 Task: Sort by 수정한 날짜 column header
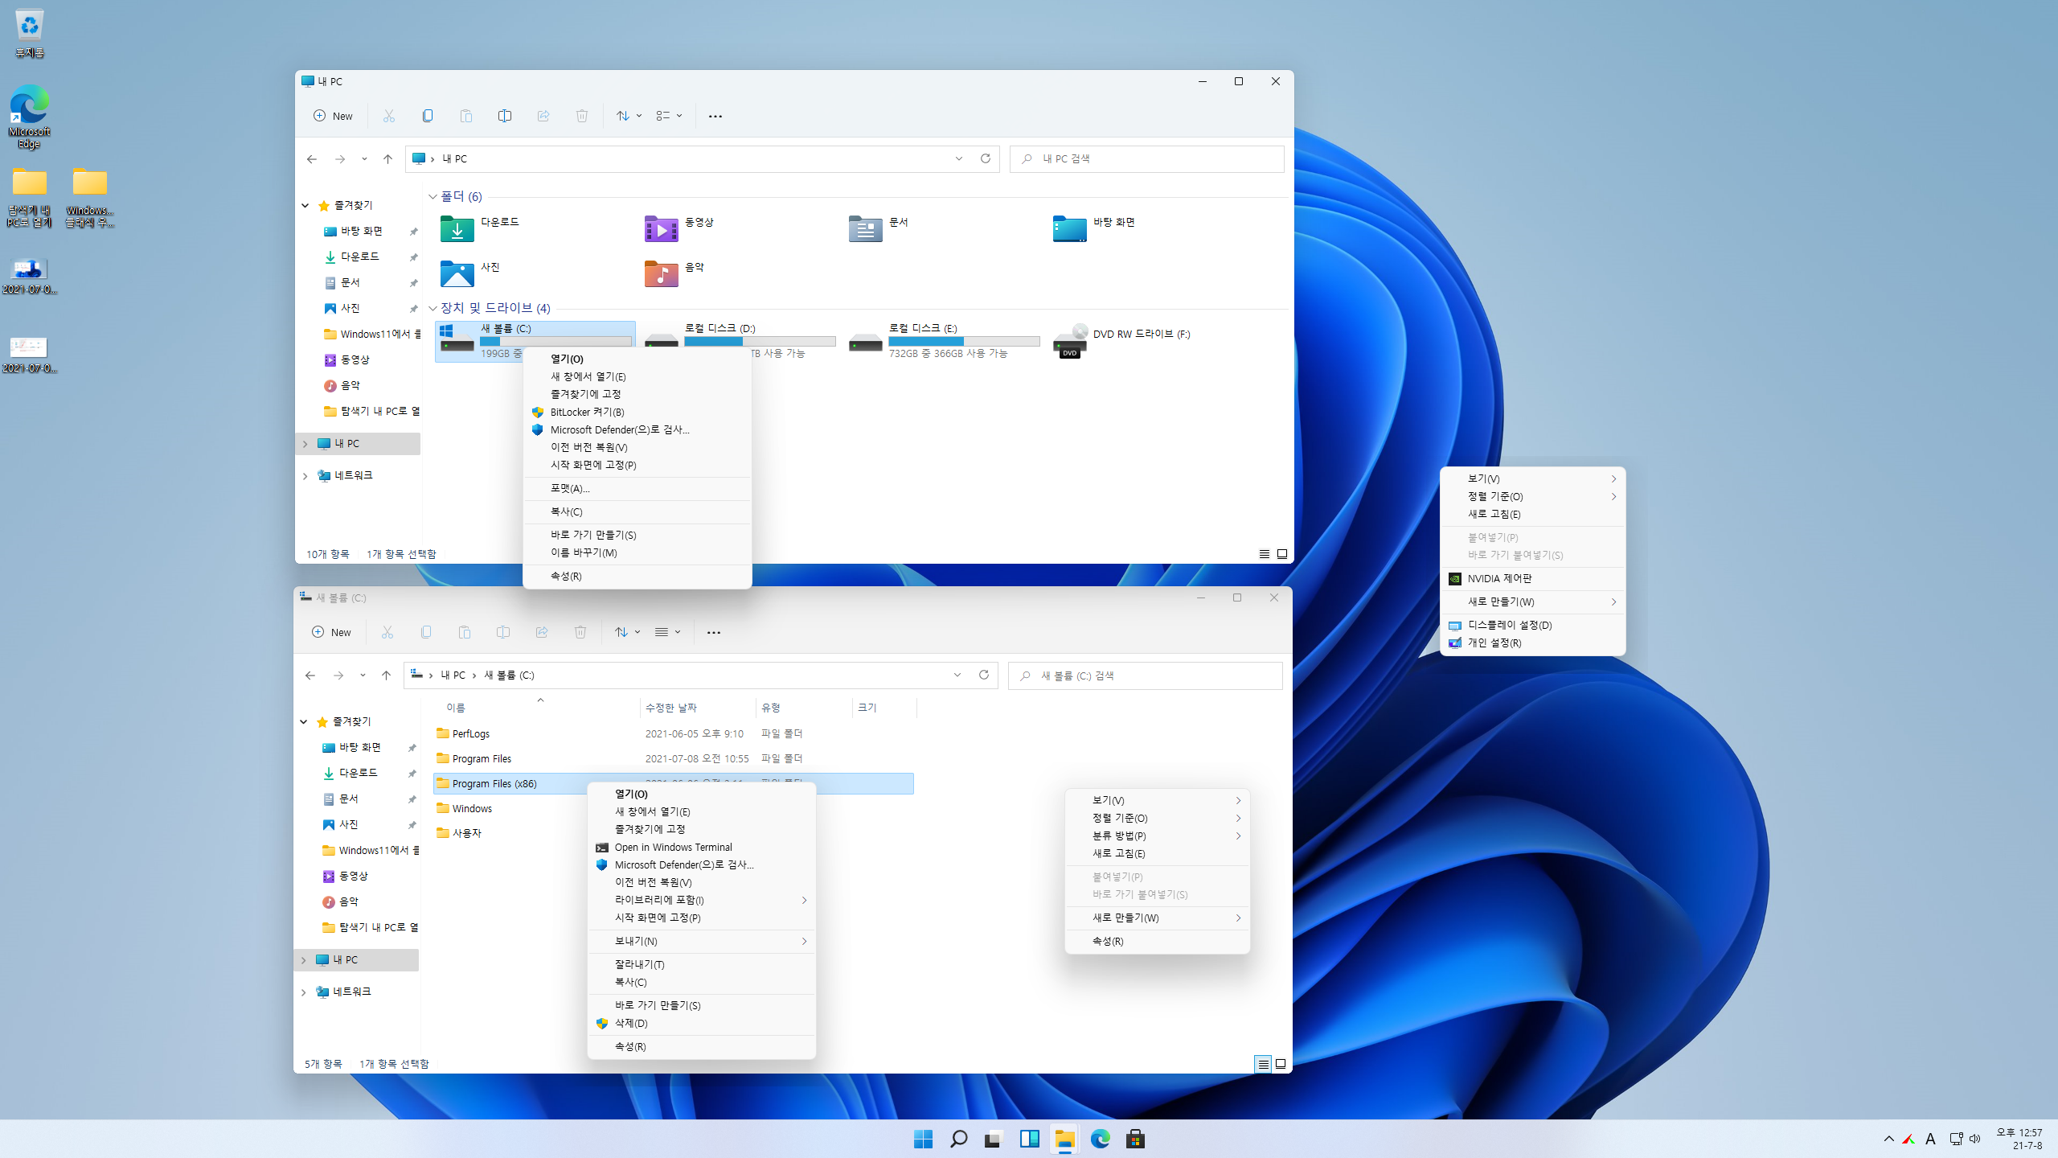[x=671, y=708]
